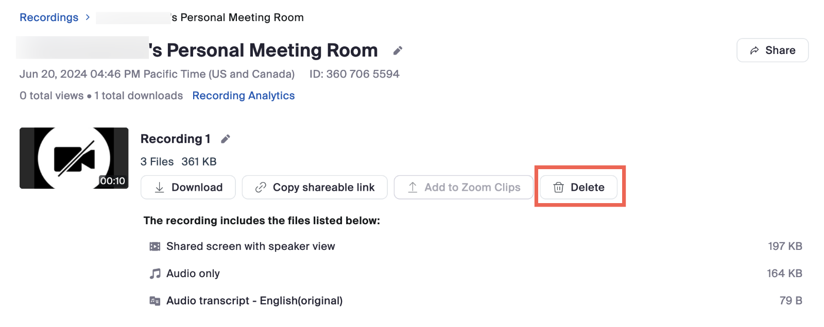Screen dimensions: 824x327
Task: Select the Audio transcript English file entry
Action: [254, 300]
